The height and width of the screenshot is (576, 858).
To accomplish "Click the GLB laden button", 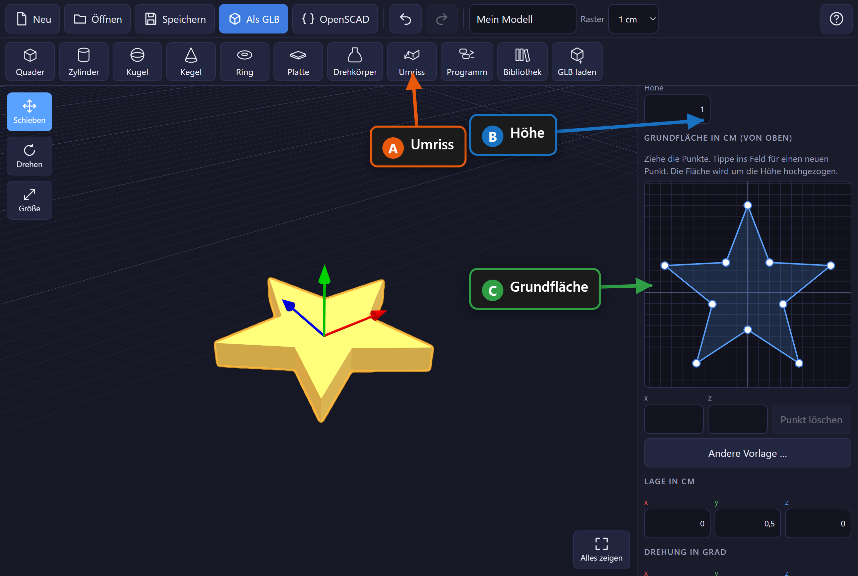I will pos(577,61).
